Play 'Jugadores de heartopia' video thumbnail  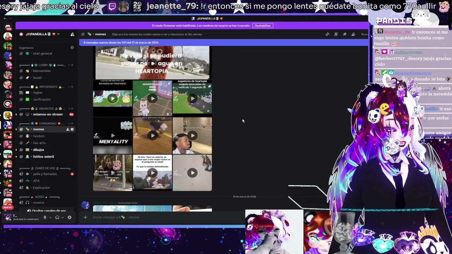click(192, 98)
